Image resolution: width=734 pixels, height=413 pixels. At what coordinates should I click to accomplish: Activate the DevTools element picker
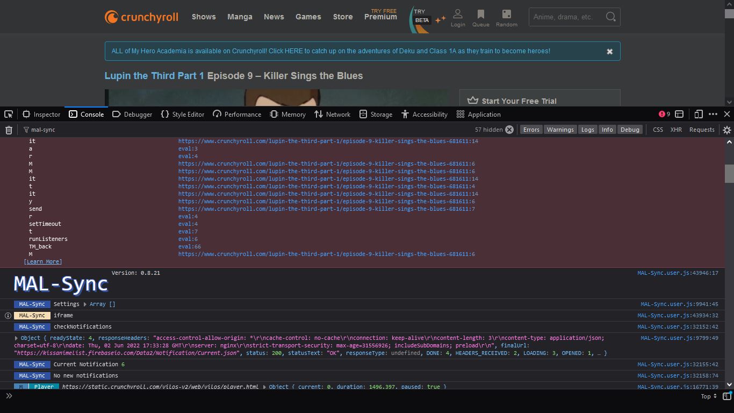[9, 114]
